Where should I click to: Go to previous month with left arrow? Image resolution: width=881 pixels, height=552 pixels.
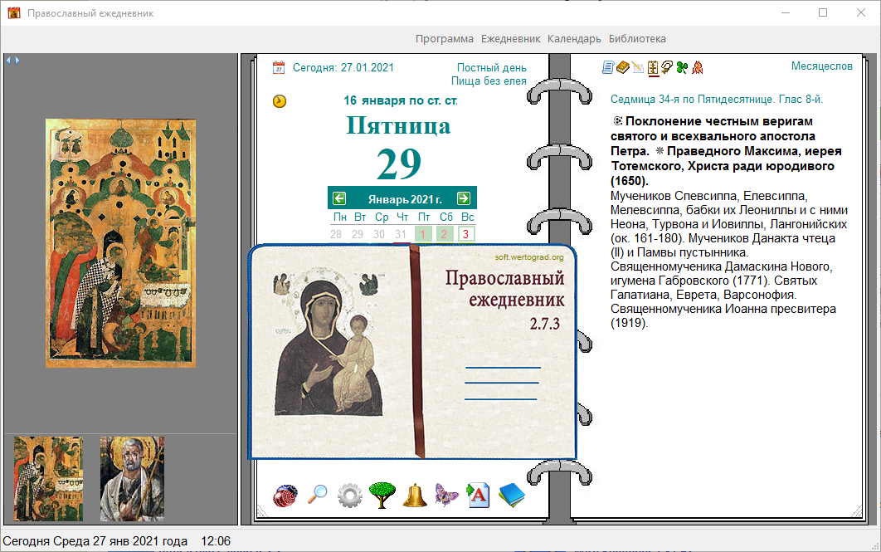tap(339, 198)
